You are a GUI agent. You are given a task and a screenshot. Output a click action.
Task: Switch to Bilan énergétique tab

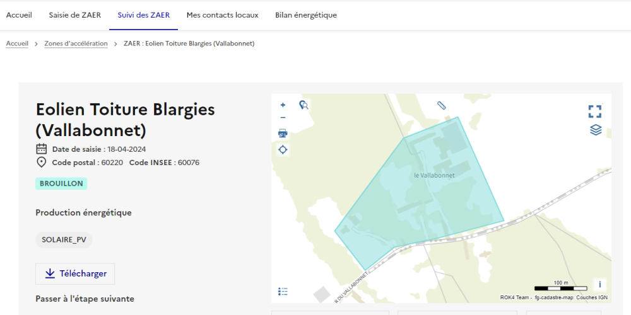305,15
